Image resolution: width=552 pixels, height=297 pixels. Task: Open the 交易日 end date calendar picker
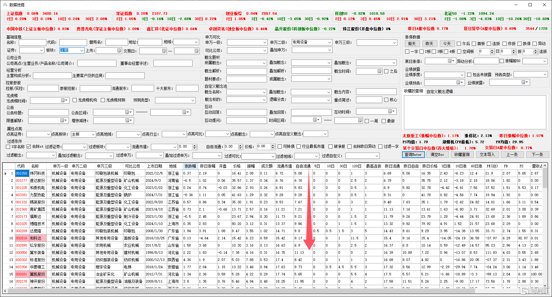tap(197, 51)
